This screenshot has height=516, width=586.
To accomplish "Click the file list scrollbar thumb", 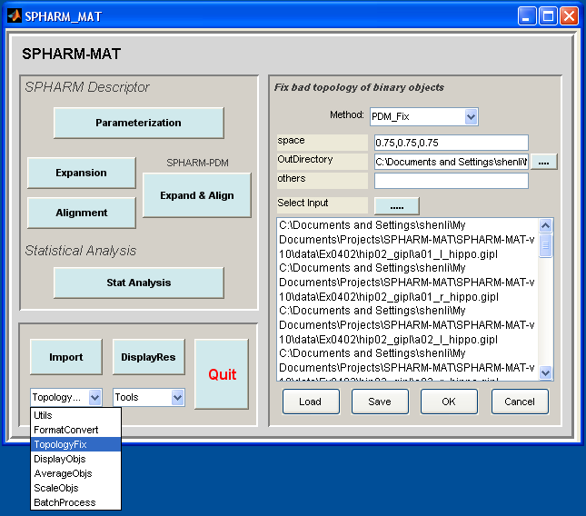I will point(546,245).
